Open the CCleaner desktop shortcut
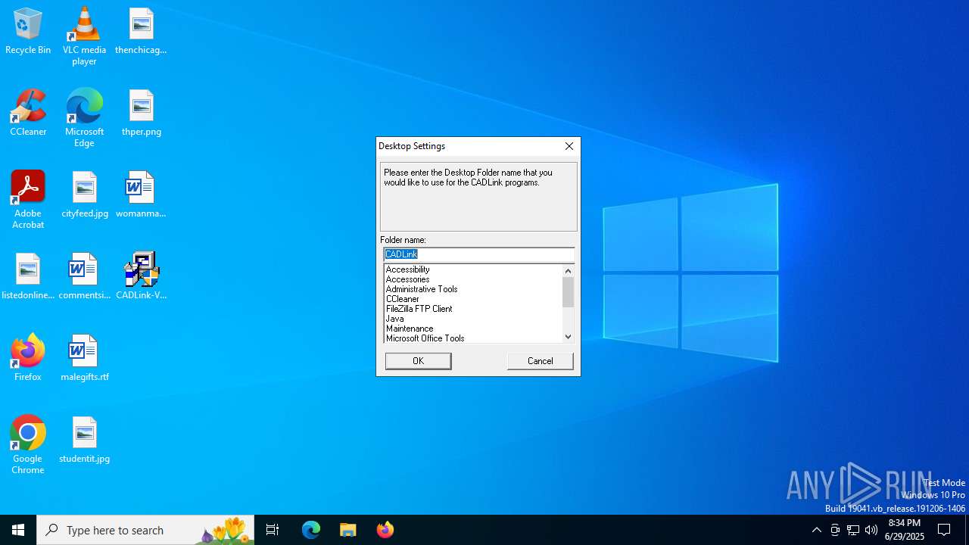 [x=28, y=114]
